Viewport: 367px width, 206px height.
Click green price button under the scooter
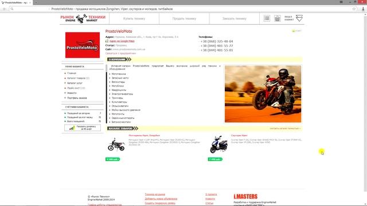click(215, 159)
